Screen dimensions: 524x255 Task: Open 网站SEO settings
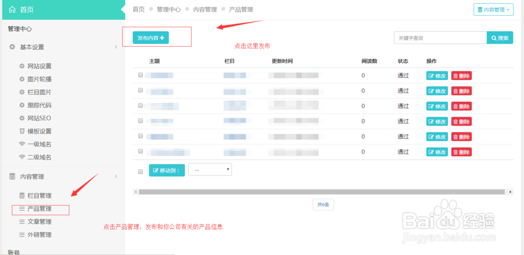39,118
